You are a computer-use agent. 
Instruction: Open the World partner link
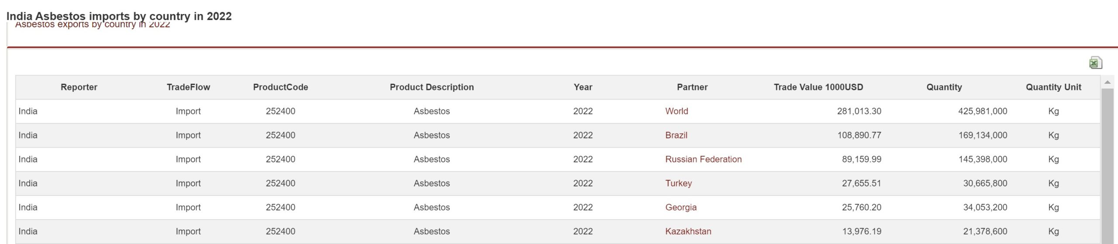676,111
